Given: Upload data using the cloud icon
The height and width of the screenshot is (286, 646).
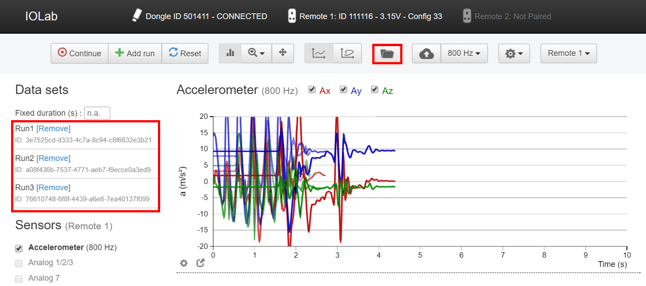Looking at the screenshot, I should (426, 53).
